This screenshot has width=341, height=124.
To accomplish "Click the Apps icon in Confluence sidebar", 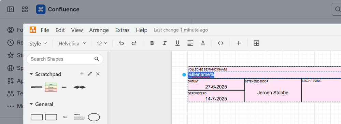I will coord(11,81).
